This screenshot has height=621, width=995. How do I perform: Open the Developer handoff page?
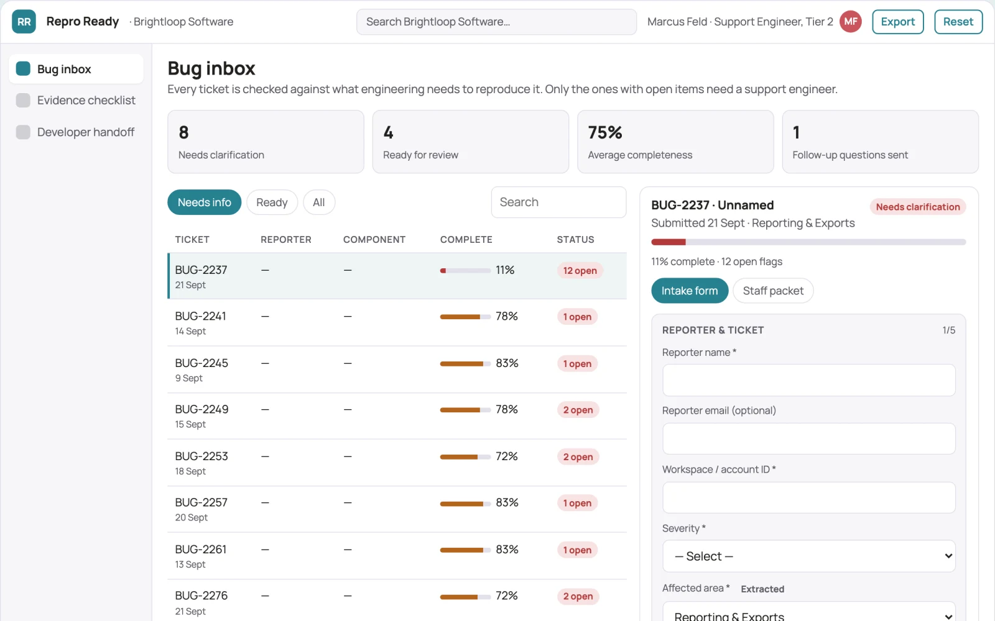point(76,132)
